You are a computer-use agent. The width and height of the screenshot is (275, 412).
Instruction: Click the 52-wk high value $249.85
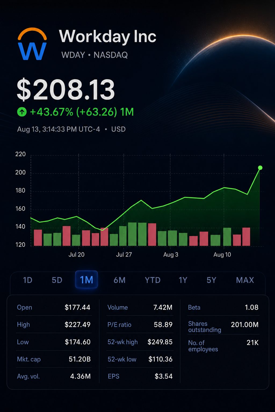pos(160,342)
